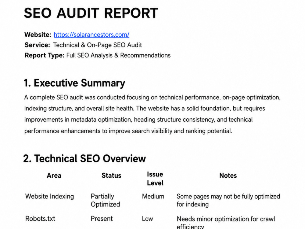Click the Medium issue level cell
This screenshot has height=229, width=305.
(153, 196)
